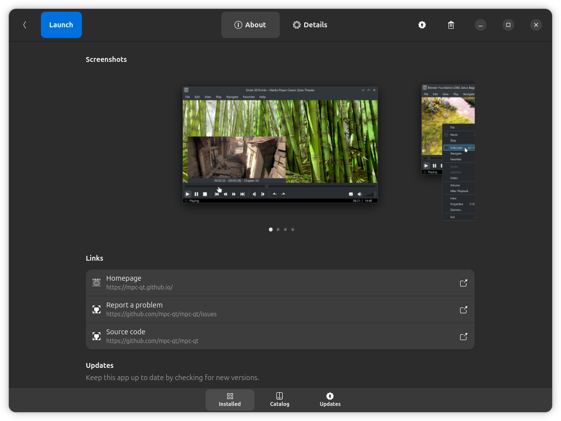
Task: Click external link icon for Report a problem
Action: point(464,310)
